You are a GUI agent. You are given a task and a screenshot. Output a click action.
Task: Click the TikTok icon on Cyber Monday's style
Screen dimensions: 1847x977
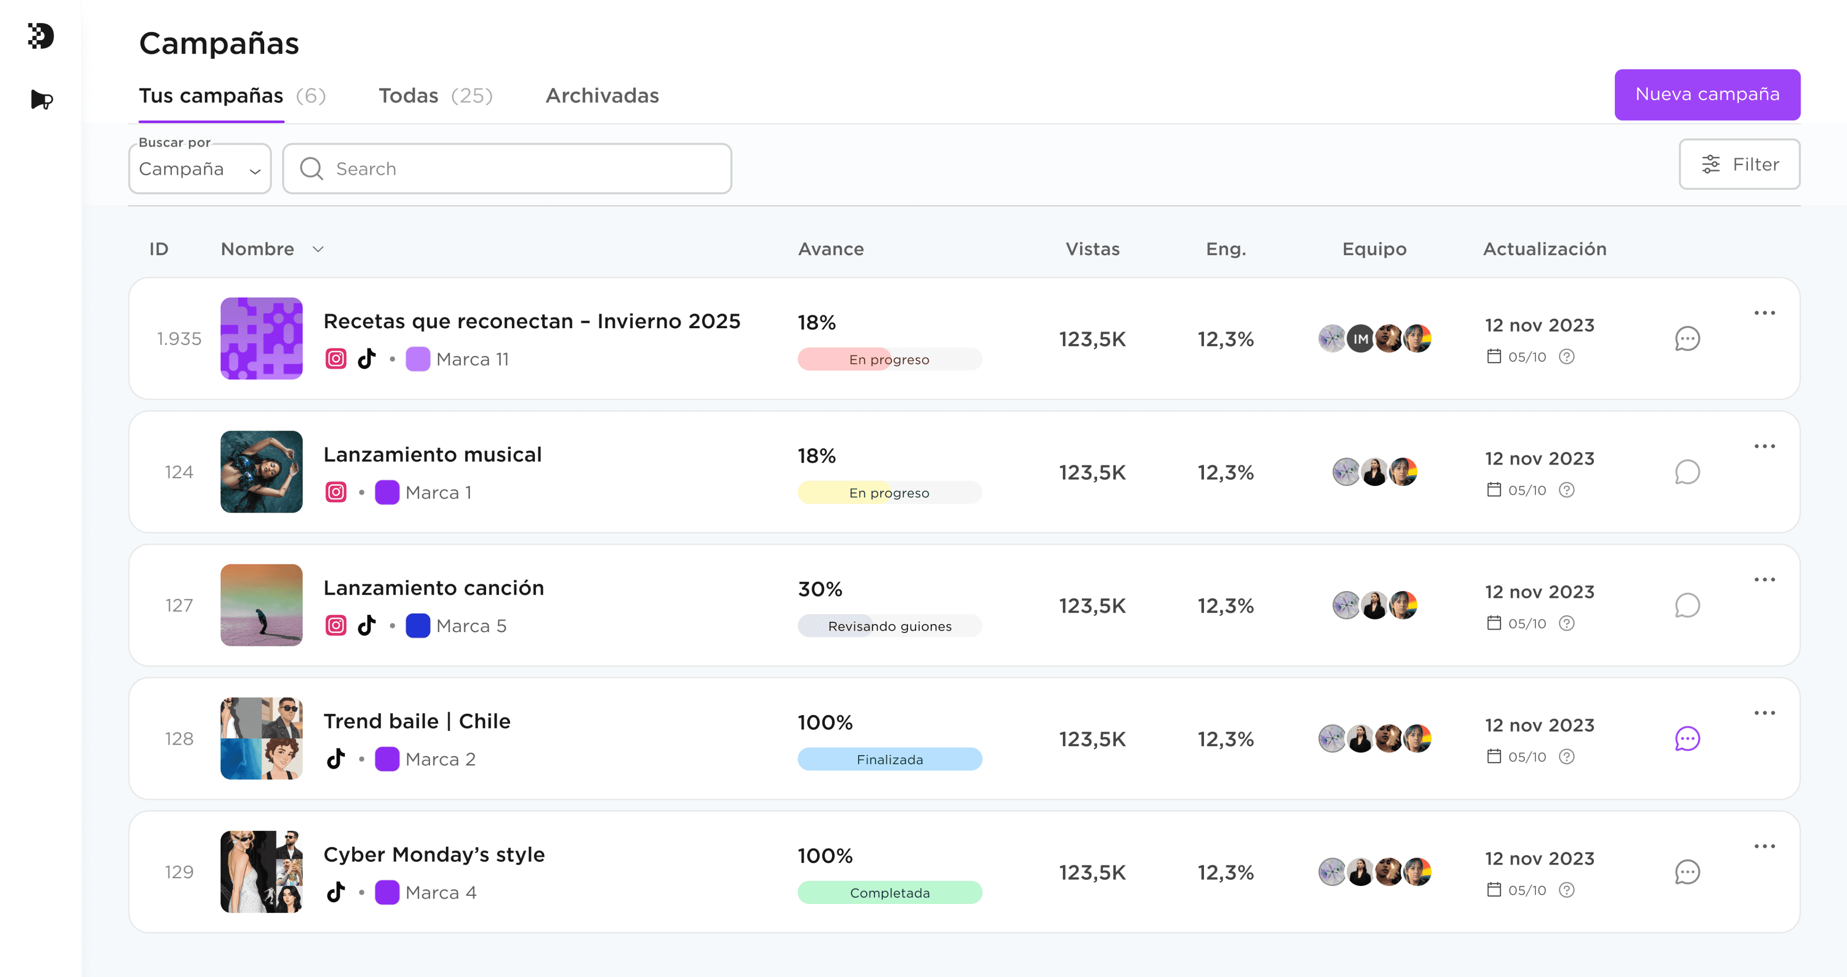tap(335, 892)
